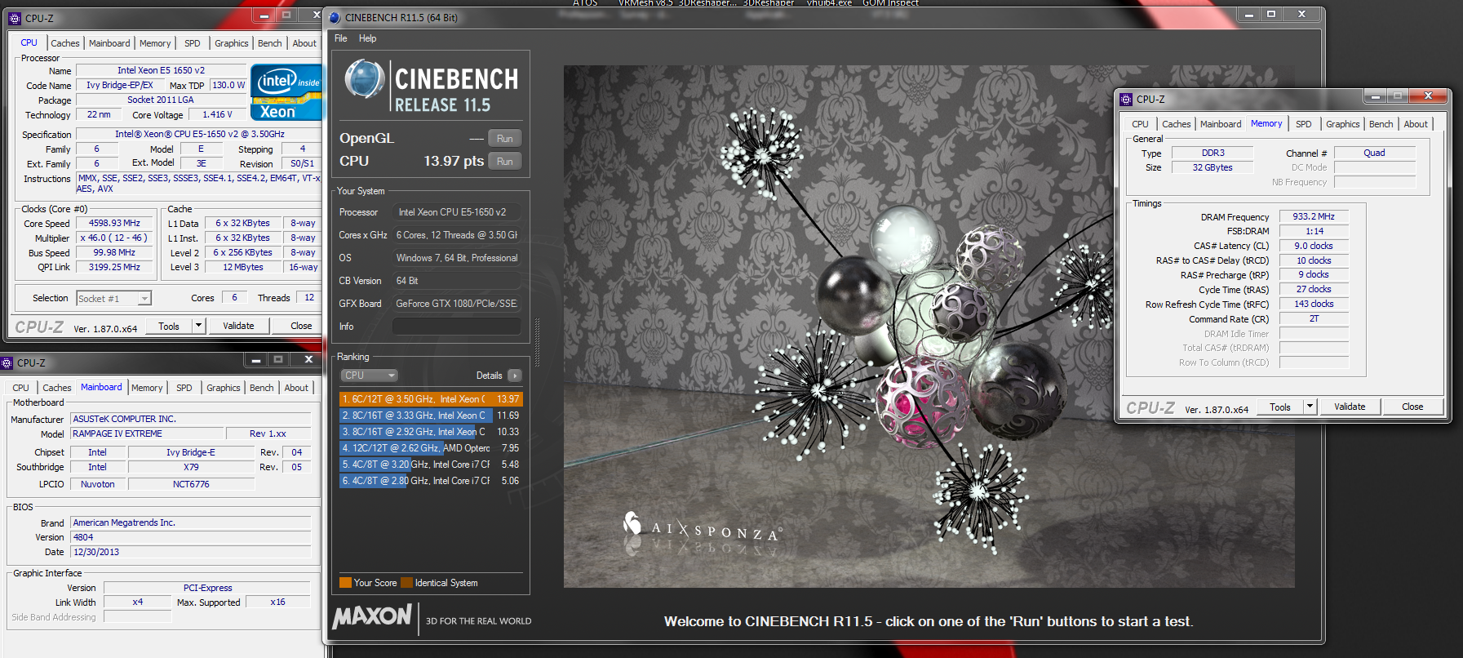Run the OpenGL benchmark
The width and height of the screenshot is (1463, 658).
(505, 139)
